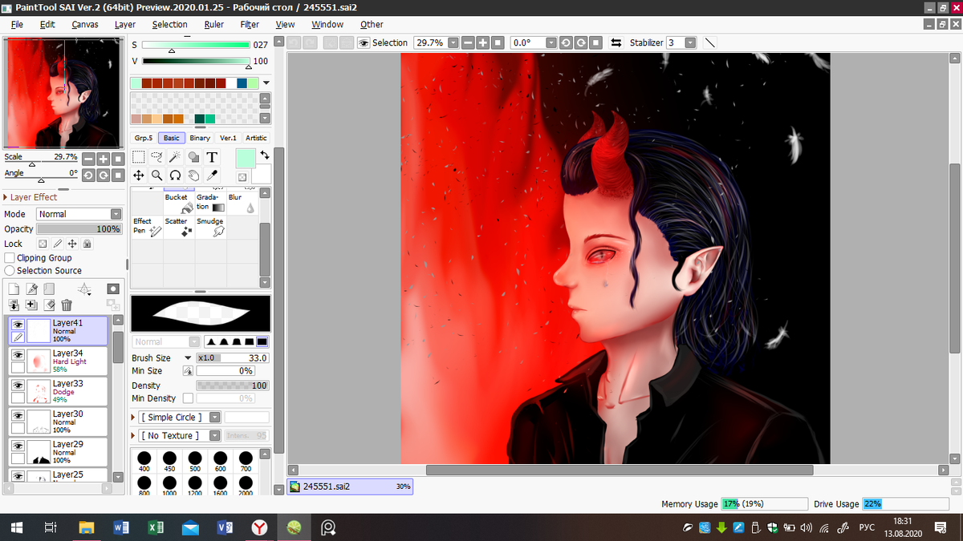Choose brush size preset 700
Viewport: 963px width, 541px height.
point(246,462)
